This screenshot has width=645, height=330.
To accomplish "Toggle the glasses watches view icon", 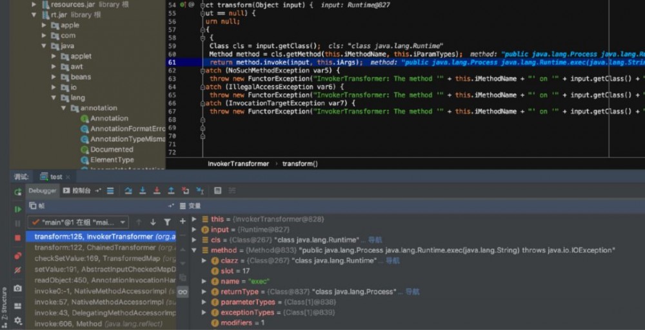I will (183, 292).
